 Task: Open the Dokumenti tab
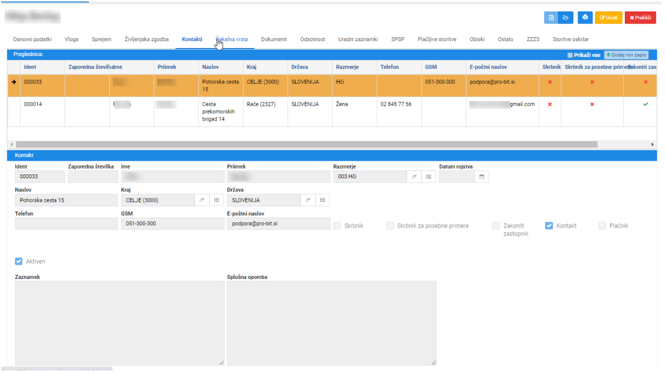(274, 39)
